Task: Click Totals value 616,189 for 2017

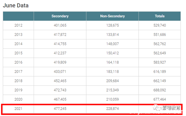Action: click(160, 72)
